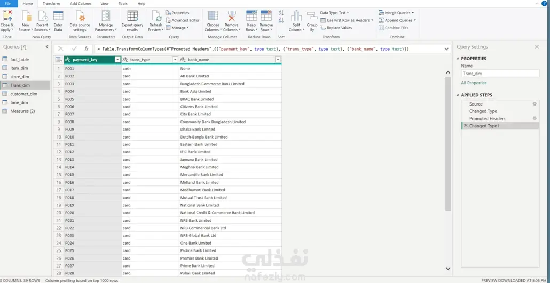Open trans_type column filter dropdown
The image size is (550, 283).
pos(175,60)
